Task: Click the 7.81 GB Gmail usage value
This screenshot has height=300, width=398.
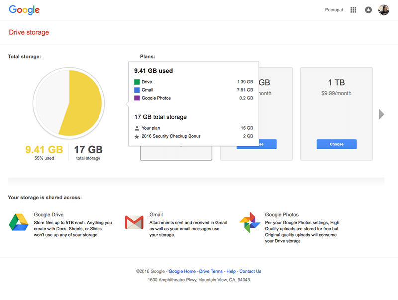Action: (245, 90)
